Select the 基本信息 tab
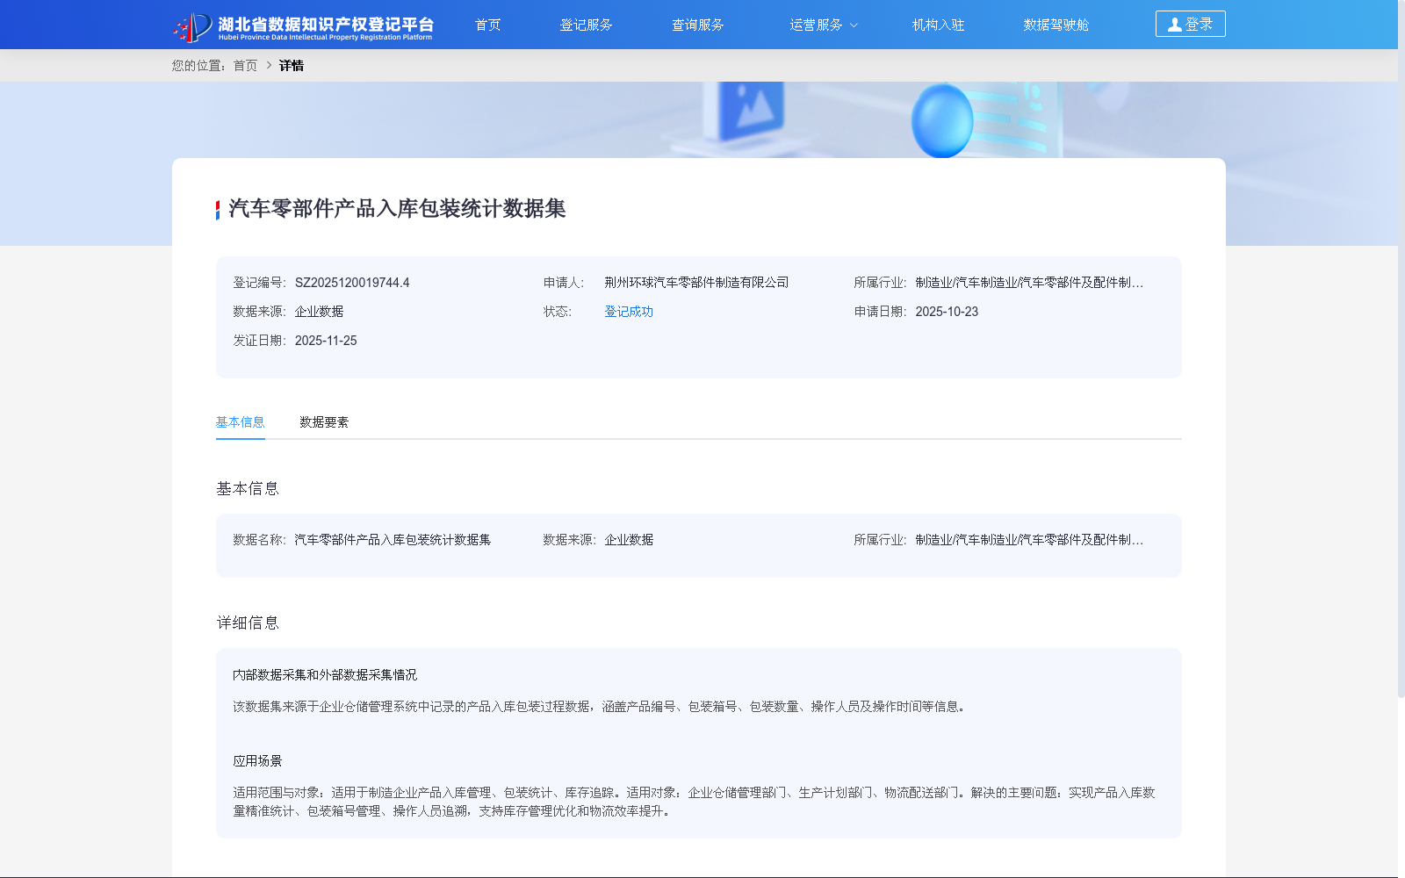This screenshot has height=878, width=1405. pos(240,422)
